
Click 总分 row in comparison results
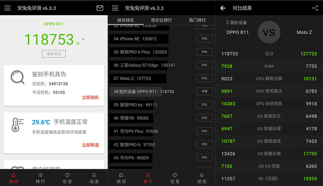(269, 54)
